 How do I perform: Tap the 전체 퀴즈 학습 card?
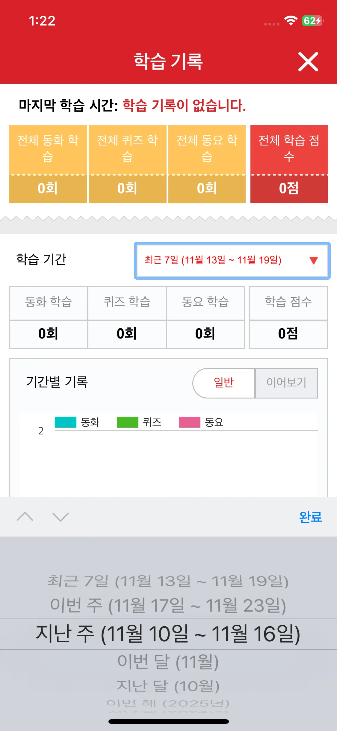click(x=127, y=164)
